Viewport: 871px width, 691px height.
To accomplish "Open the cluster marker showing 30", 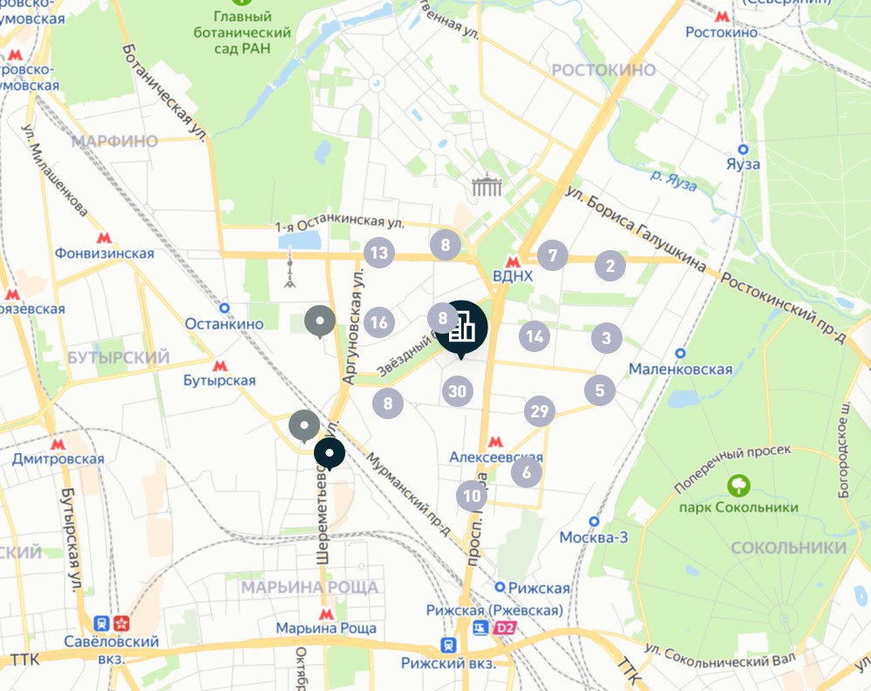I will (457, 390).
